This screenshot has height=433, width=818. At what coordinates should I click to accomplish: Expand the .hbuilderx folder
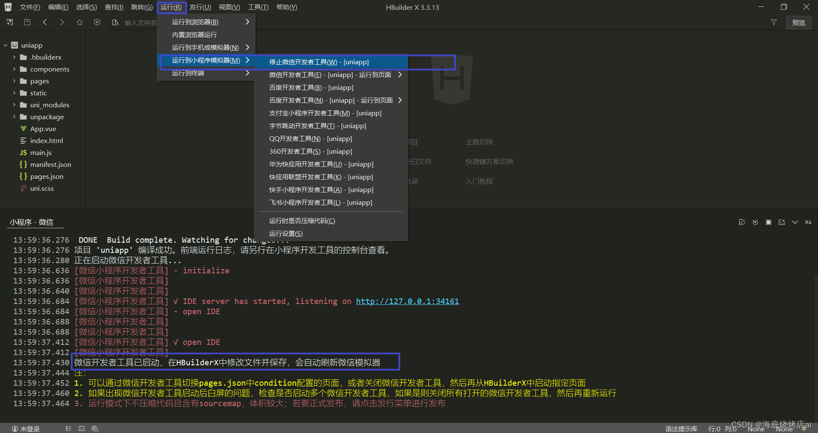tap(14, 57)
